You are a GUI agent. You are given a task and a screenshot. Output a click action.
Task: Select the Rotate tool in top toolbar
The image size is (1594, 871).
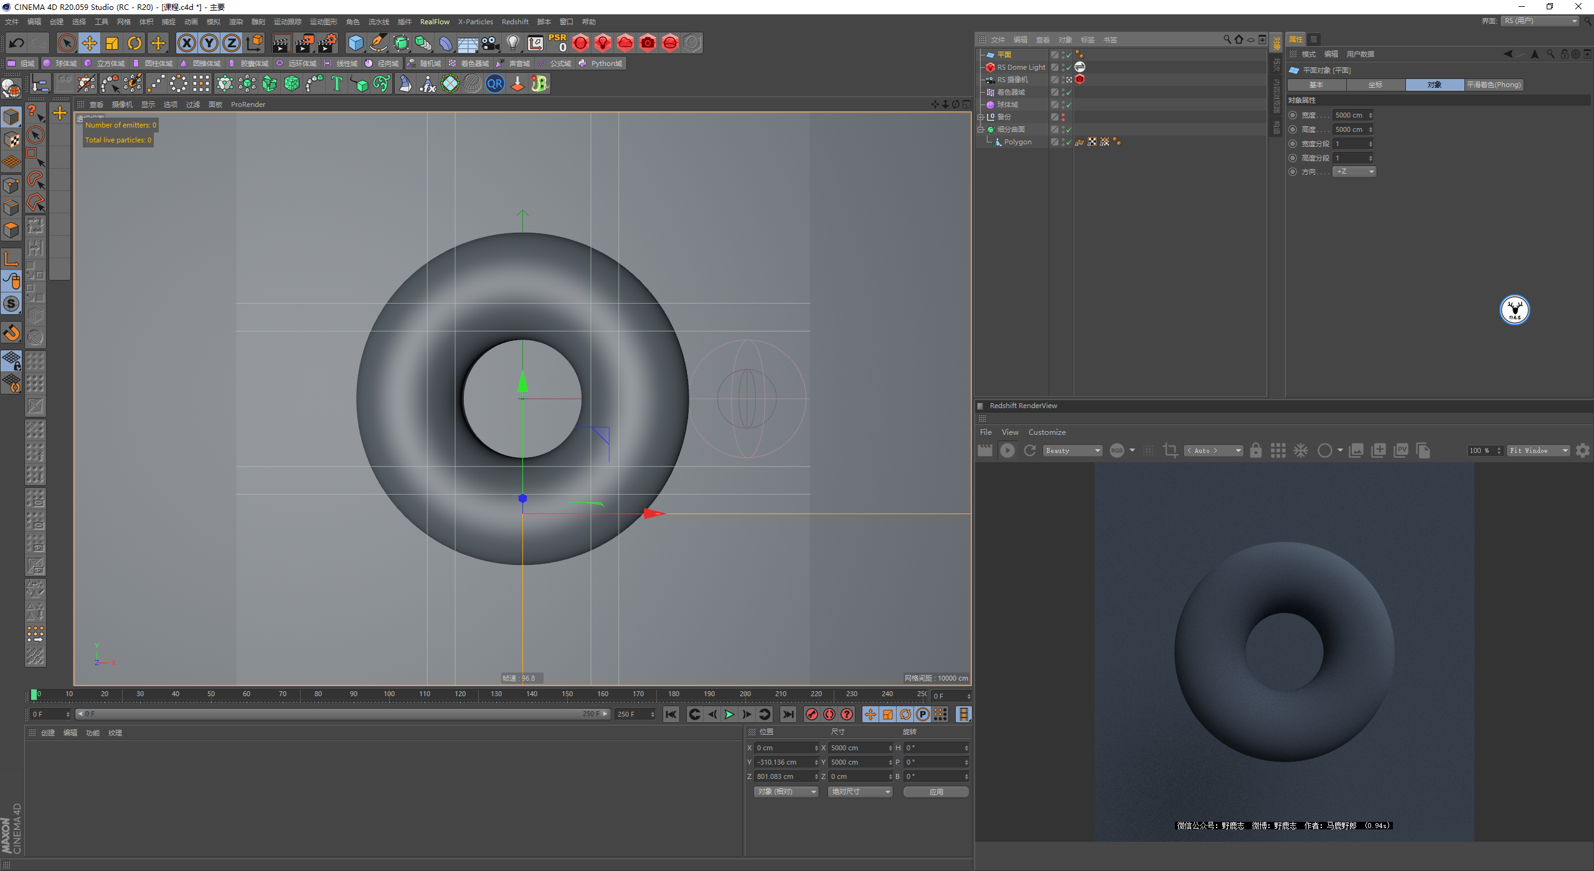(x=134, y=43)
